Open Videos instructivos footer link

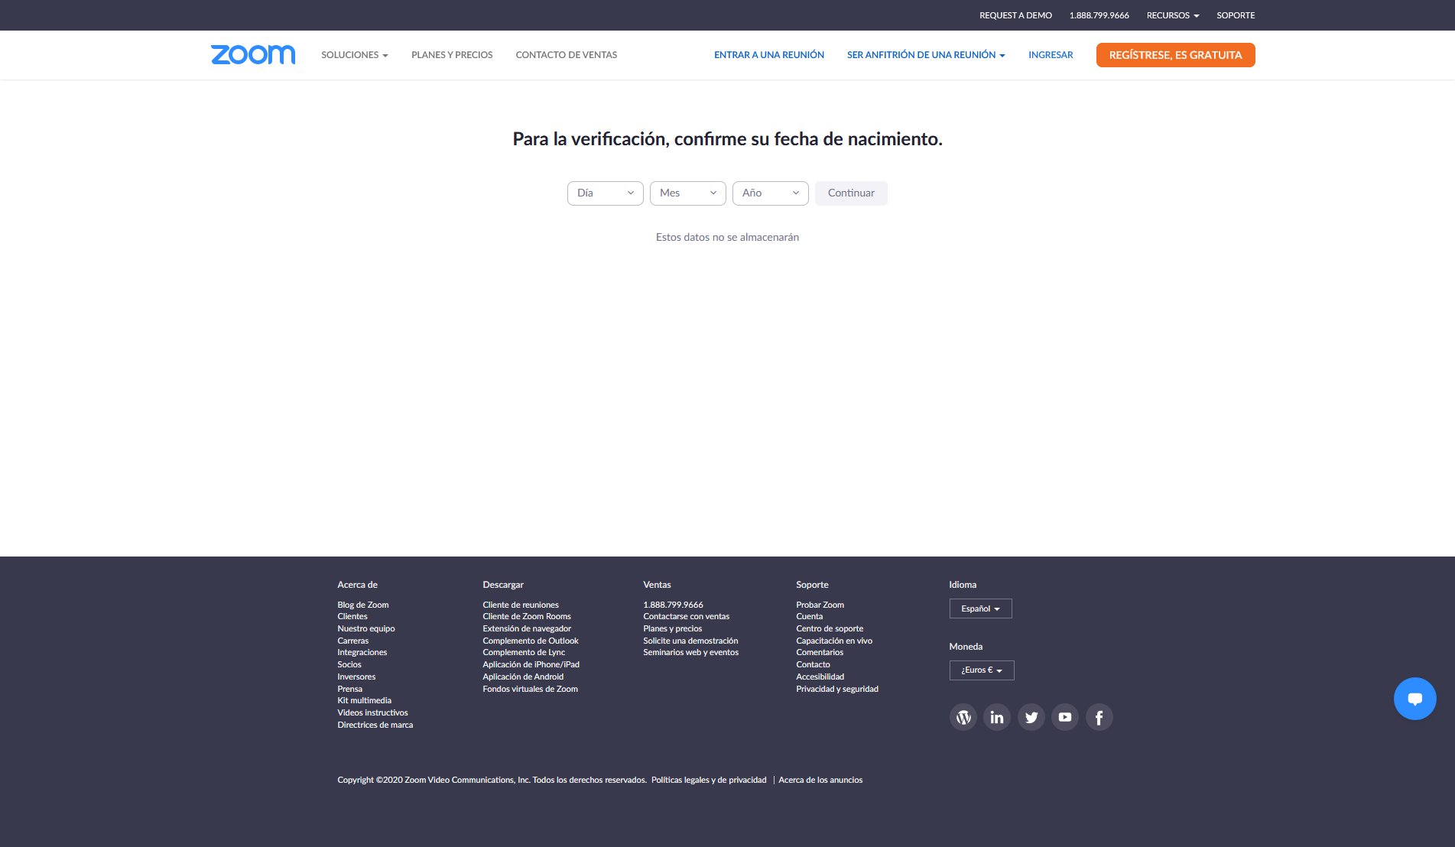pyautogui.click(x=373, y=712)
